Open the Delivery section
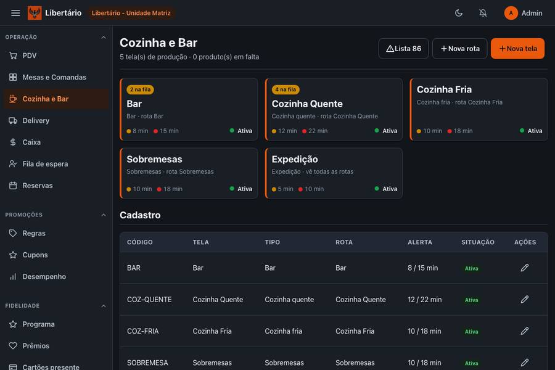The width and height of the screenshot is (555, 370). [56, 120]
